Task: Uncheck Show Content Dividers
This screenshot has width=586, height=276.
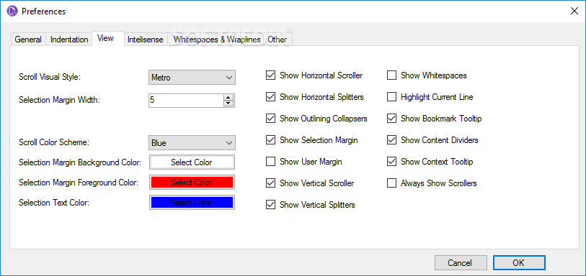Action: pyautogui.click(x=391, y=140)
